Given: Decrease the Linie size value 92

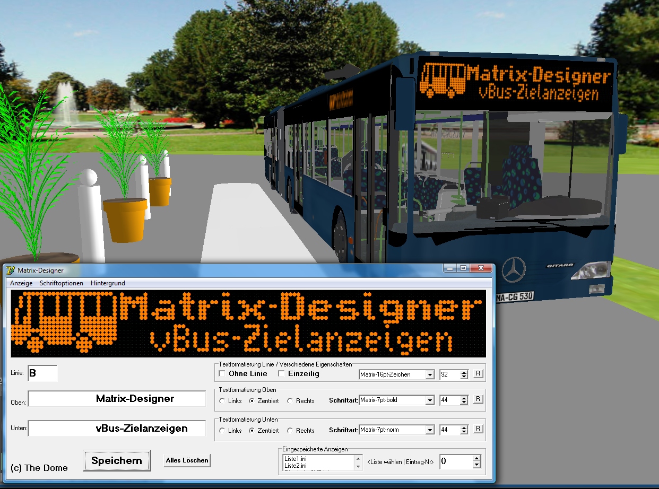Looking at the screenshot, I should [x=464, y=377].
